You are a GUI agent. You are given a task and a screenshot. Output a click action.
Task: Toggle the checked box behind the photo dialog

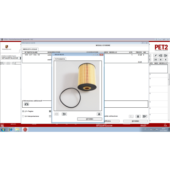pyautogui.click(x=50, y=111)
